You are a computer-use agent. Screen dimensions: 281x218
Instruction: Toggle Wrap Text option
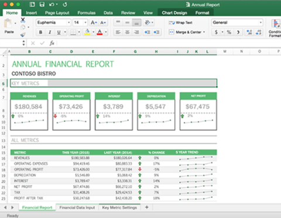(181, 23)
